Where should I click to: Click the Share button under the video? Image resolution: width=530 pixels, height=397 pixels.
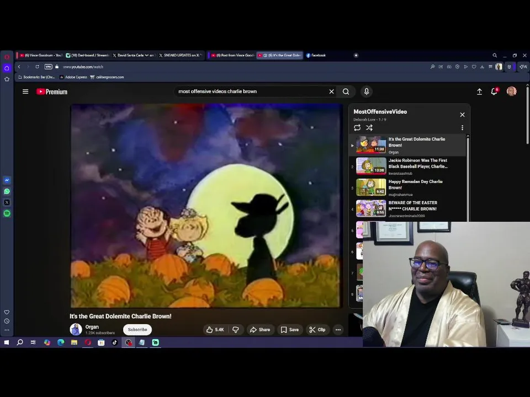pos(260,330)
